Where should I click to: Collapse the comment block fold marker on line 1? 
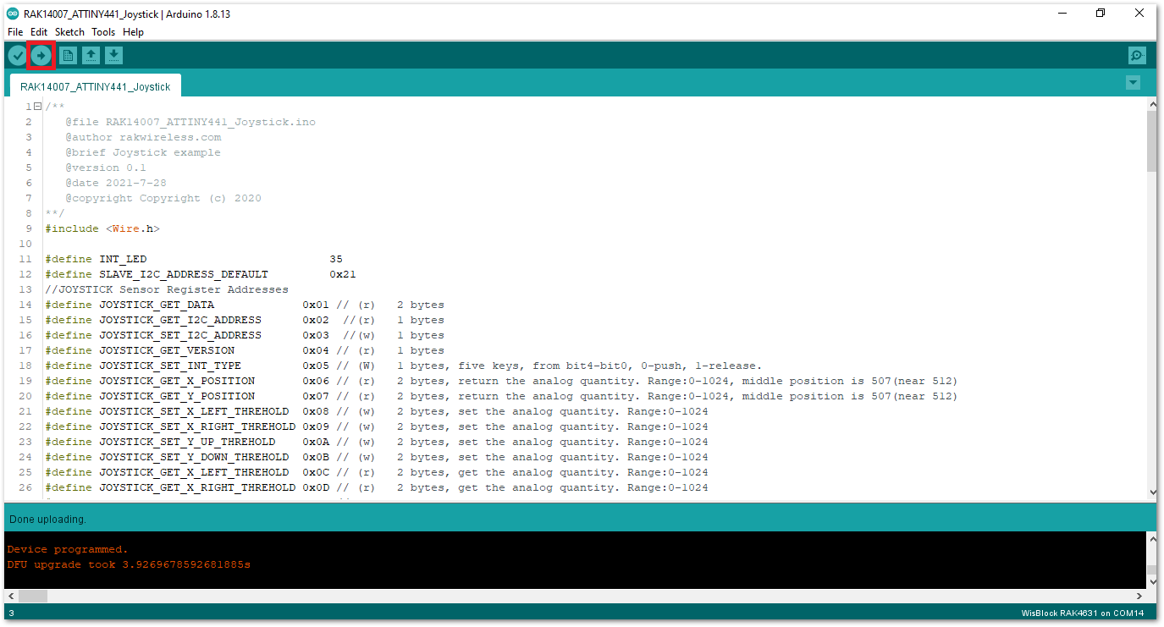point(37,107)
